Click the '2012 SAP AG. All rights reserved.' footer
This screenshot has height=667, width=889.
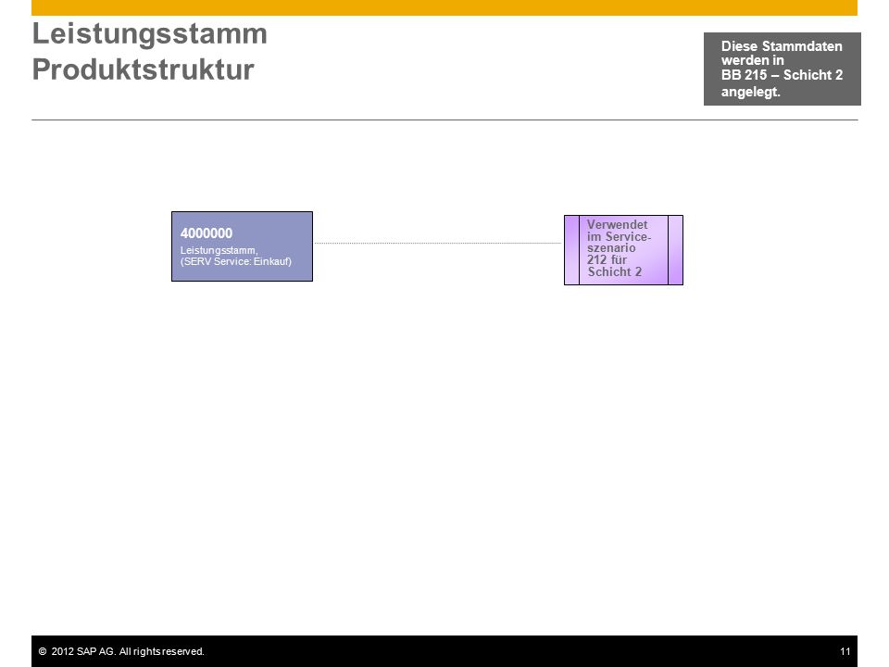click(x=121, y=651)
